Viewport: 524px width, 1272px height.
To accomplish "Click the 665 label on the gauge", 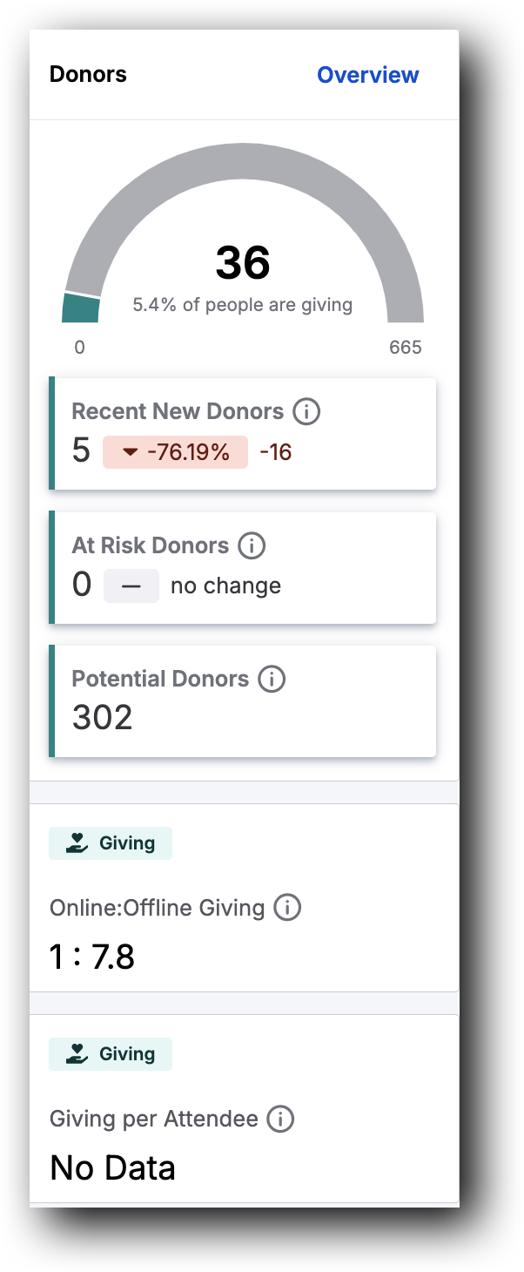I will [407, 347].
